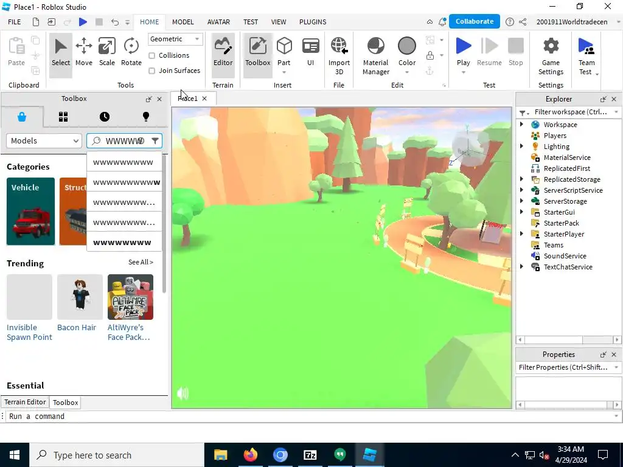Switch to the VIEW tab
Screen dimensions: 623x467
(279, 22)
